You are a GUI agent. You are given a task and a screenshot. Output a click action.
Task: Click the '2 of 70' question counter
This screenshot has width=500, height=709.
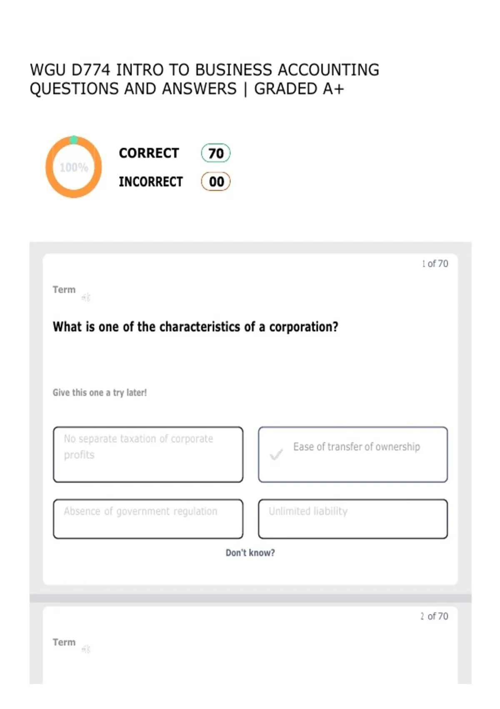coord(435,616)
